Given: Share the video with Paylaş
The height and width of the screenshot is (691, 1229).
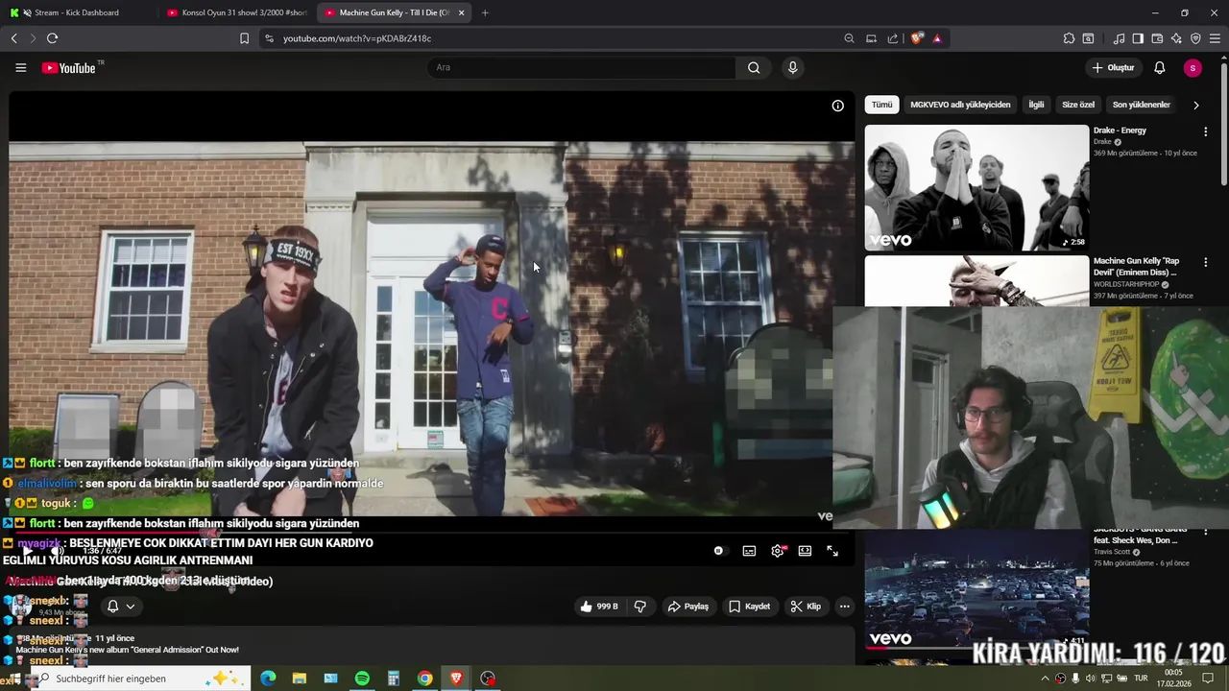Looking at the screenshot, I should (x=687, y=607).
